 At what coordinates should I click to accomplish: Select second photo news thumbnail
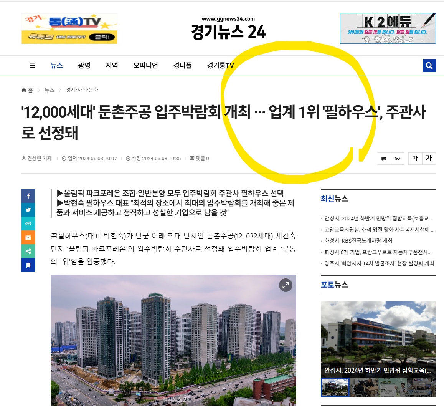click(x=364, y=387)
